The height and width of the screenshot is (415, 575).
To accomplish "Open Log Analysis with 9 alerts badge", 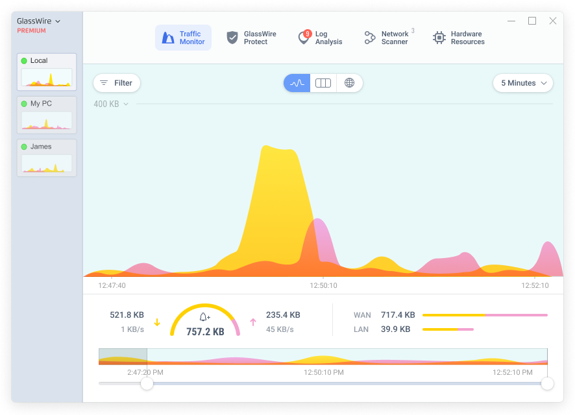I will [x=320, y=38].
